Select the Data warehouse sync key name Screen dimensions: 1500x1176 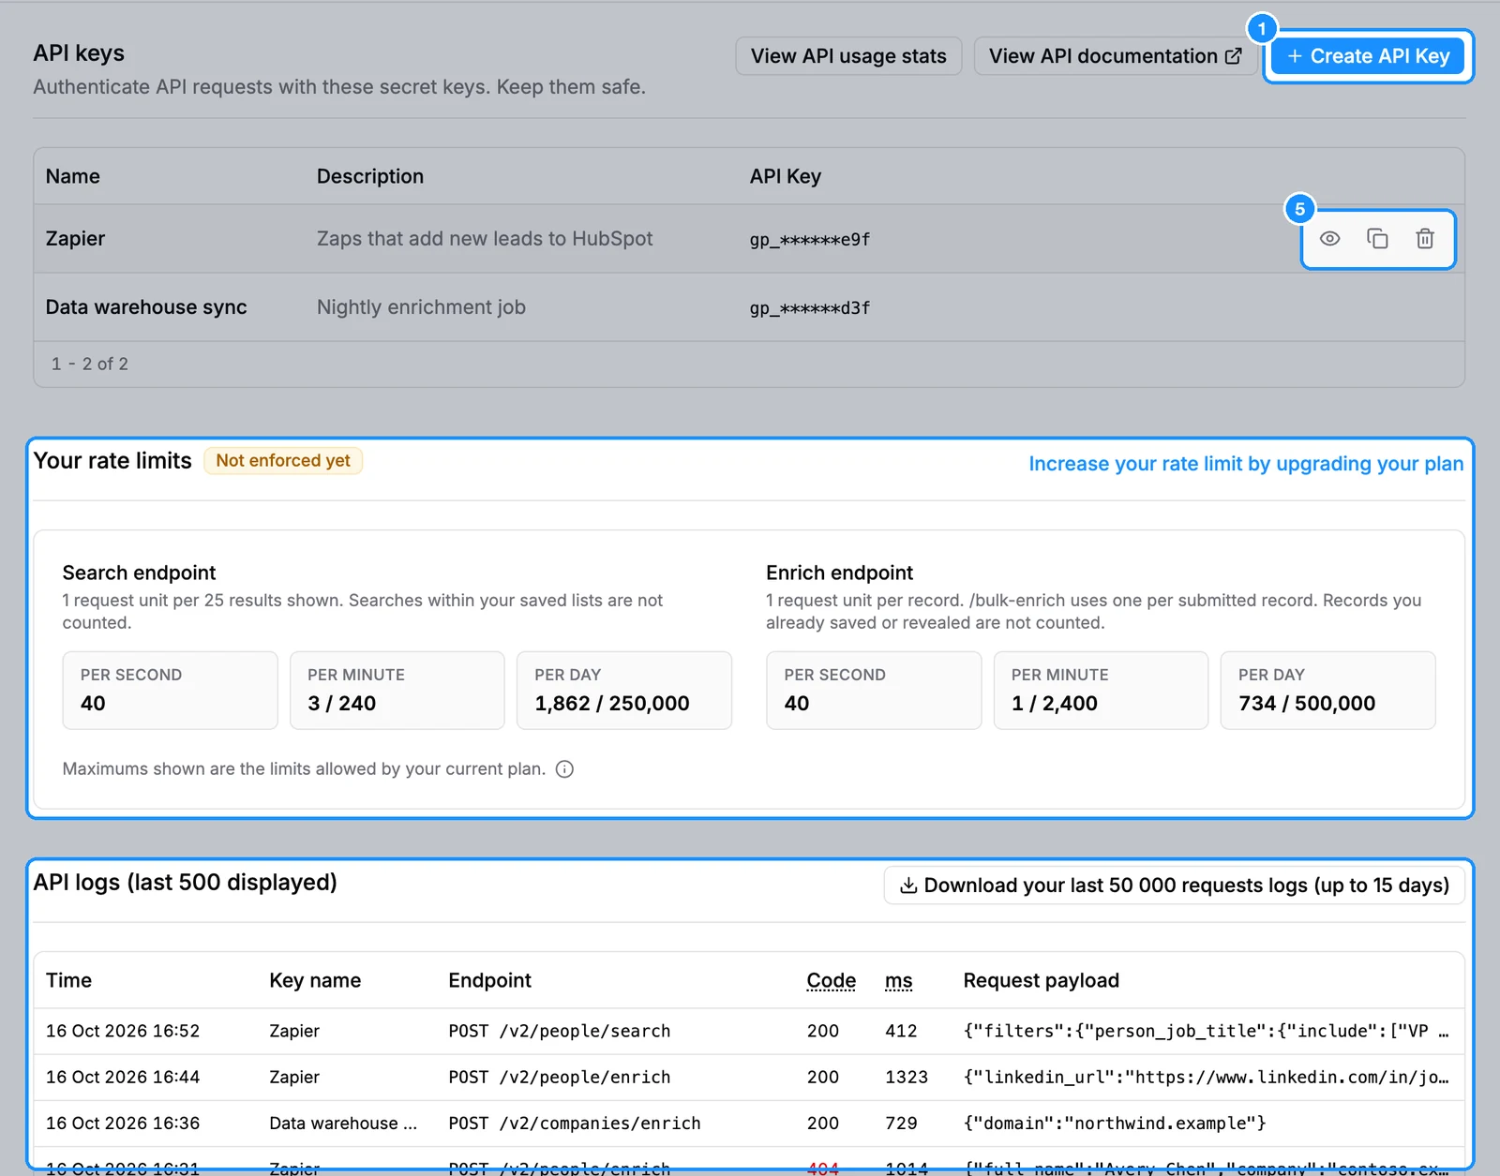(x=146, y=307)
